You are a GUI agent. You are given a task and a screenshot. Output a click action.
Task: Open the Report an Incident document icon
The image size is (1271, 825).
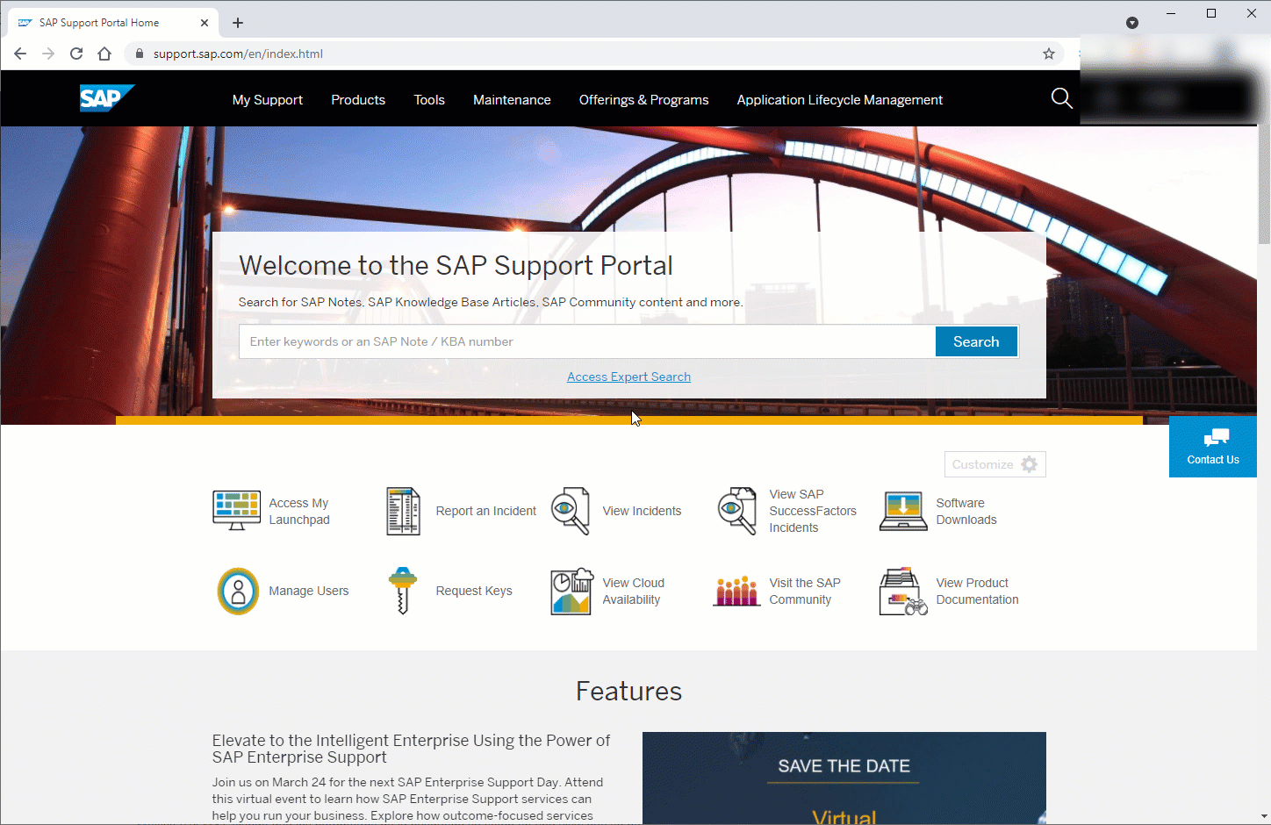tap(403, 511)
